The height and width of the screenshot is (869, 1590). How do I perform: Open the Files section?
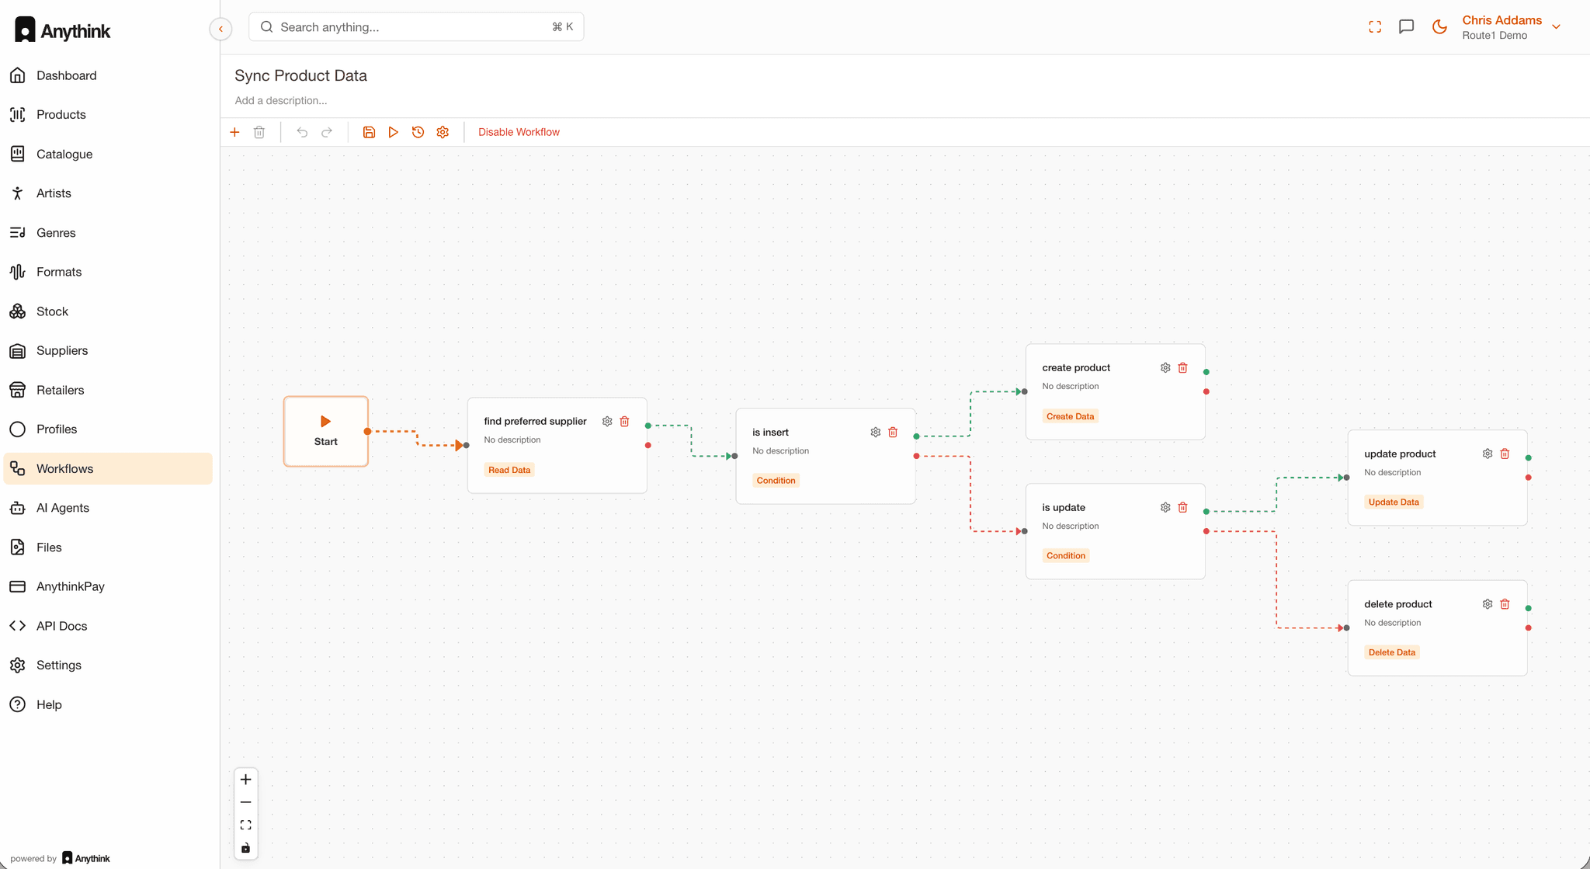pos(107,547)
